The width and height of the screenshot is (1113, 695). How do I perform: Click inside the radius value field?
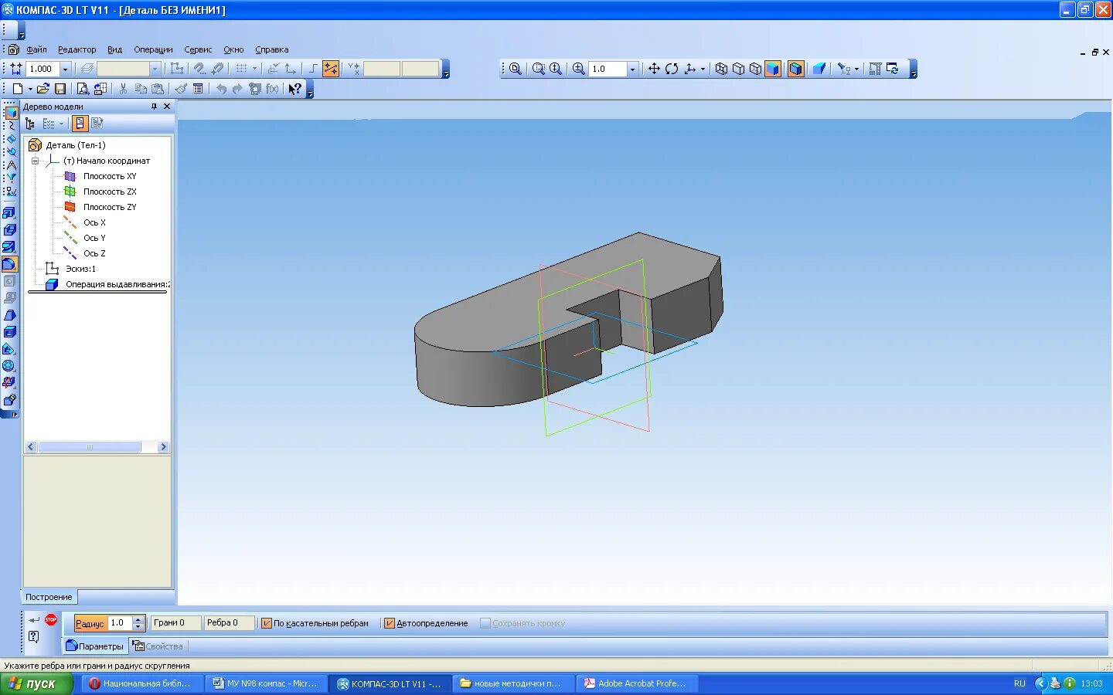click(120, 623)
